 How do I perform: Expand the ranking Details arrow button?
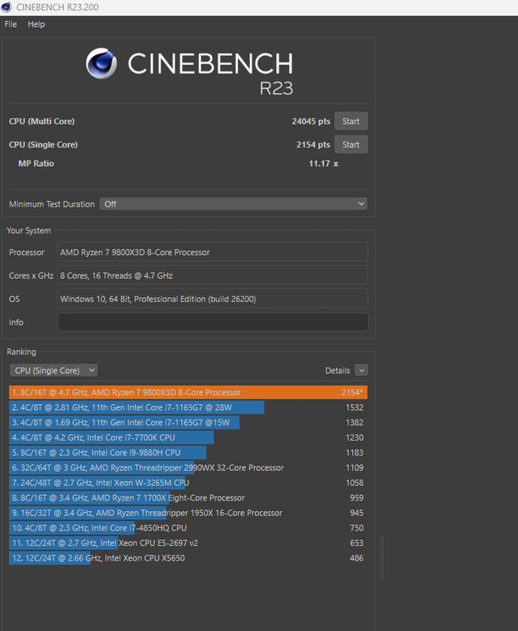pyautogui.click(x=361, y=370)
